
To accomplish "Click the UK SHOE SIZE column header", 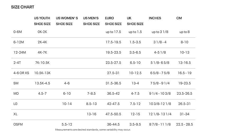I will click(x=135, y=21).
